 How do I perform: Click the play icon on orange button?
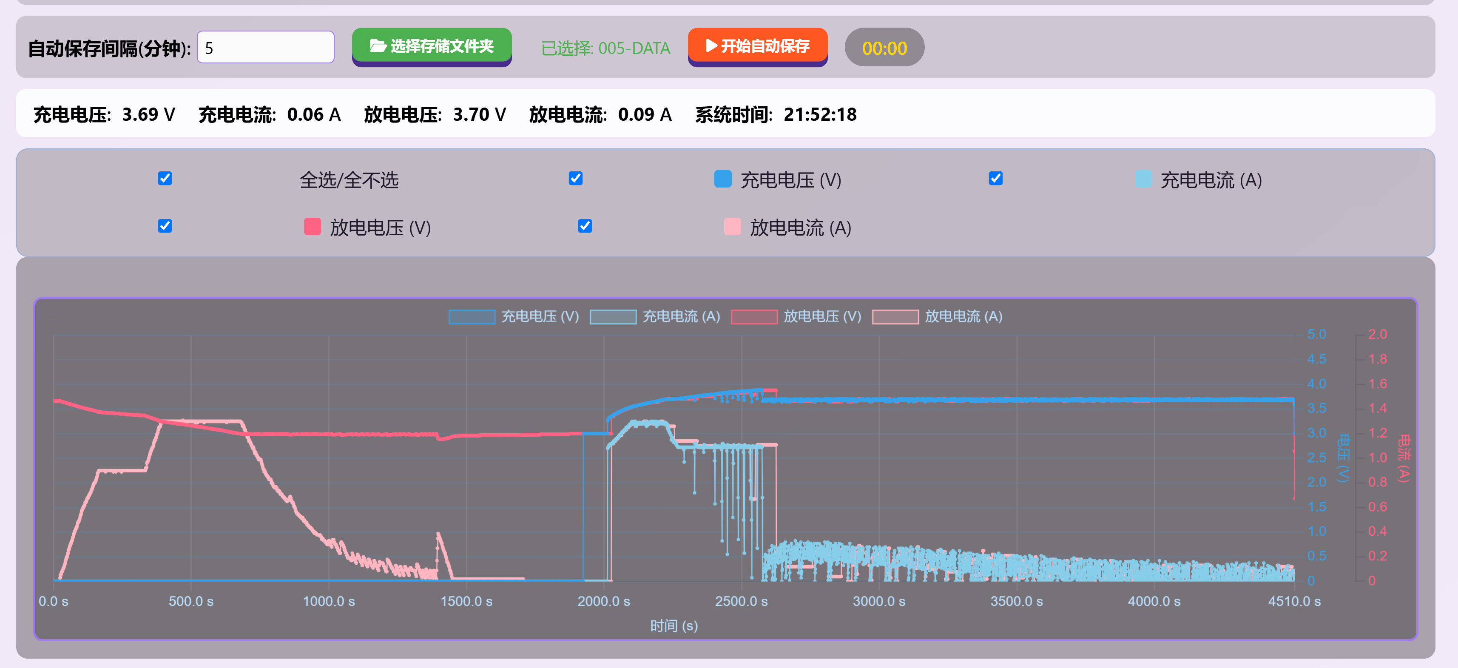tap(711, 46)
